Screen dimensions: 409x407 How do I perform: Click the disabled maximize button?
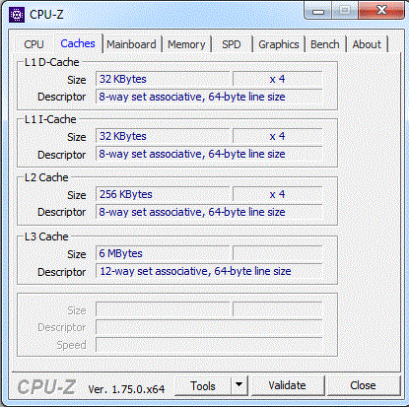345,11
